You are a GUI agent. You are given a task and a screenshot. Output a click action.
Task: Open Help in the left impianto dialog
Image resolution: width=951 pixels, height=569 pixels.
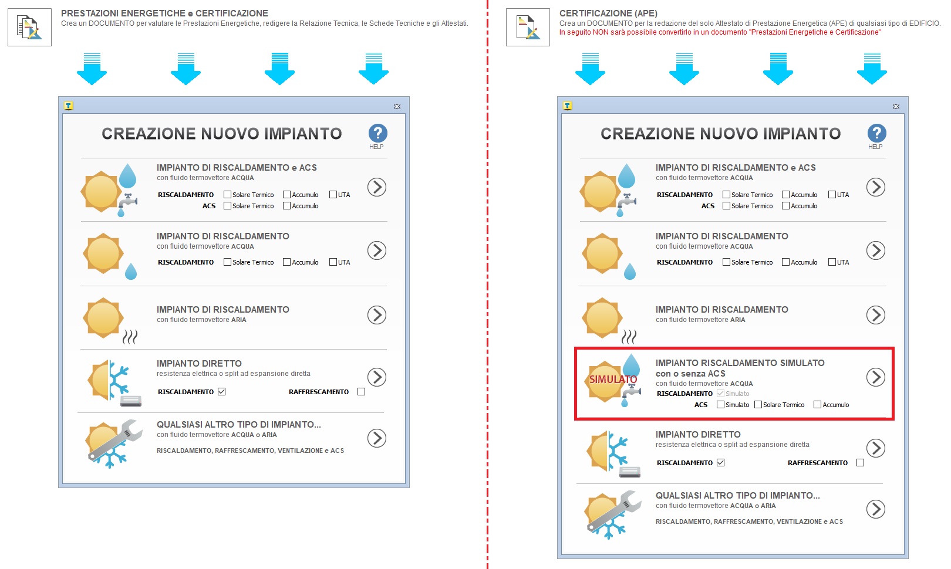click(x=377, y=134)
